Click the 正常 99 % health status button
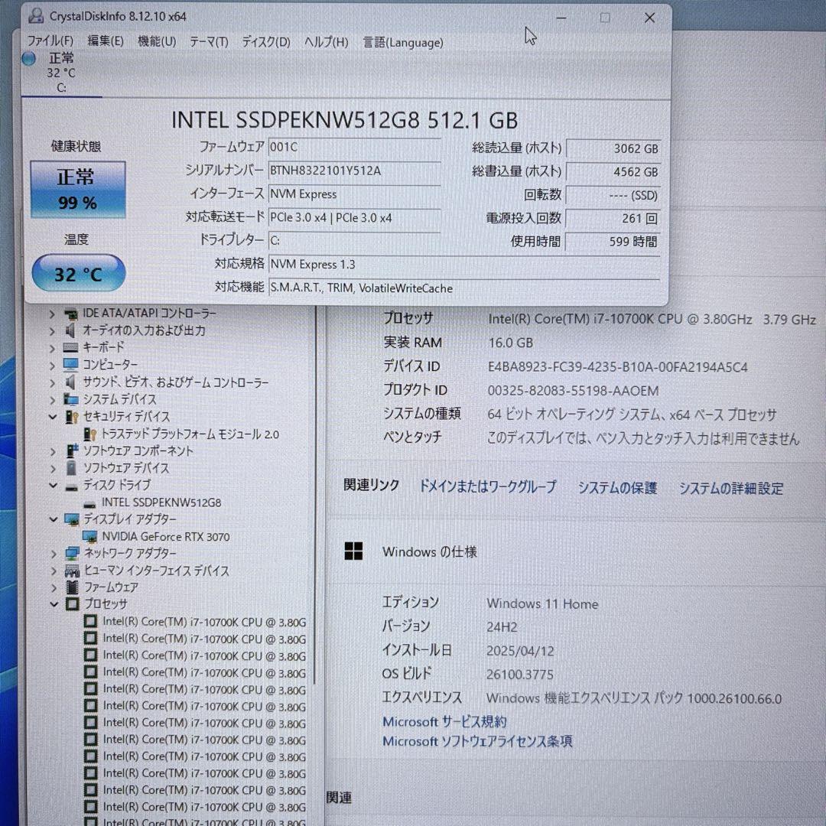Viewport: 826px width, 826px height. [78, 190]
